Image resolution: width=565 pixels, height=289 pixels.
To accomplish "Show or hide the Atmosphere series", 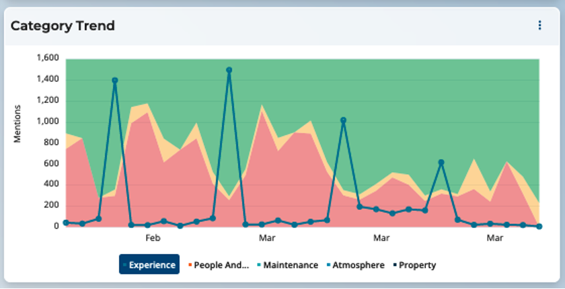I will click(358, 265).
